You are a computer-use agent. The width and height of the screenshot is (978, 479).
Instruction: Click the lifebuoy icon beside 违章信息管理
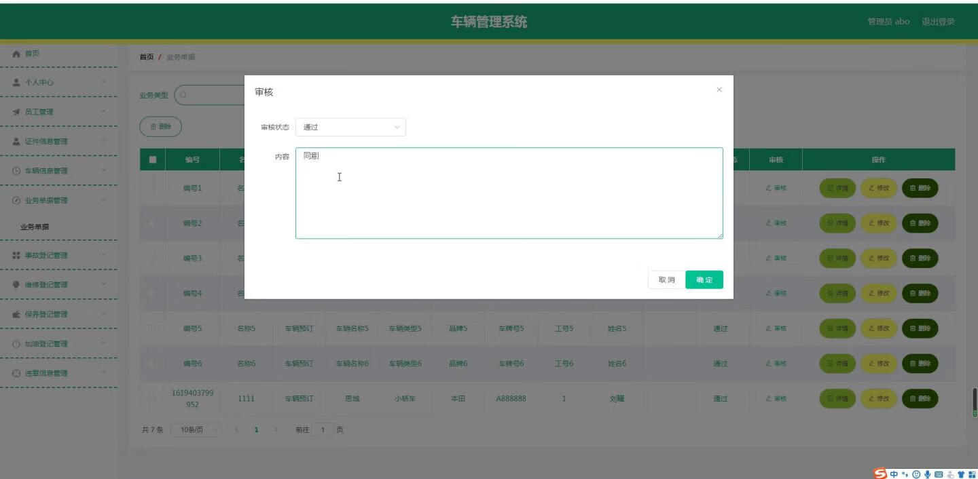(16, 373)
